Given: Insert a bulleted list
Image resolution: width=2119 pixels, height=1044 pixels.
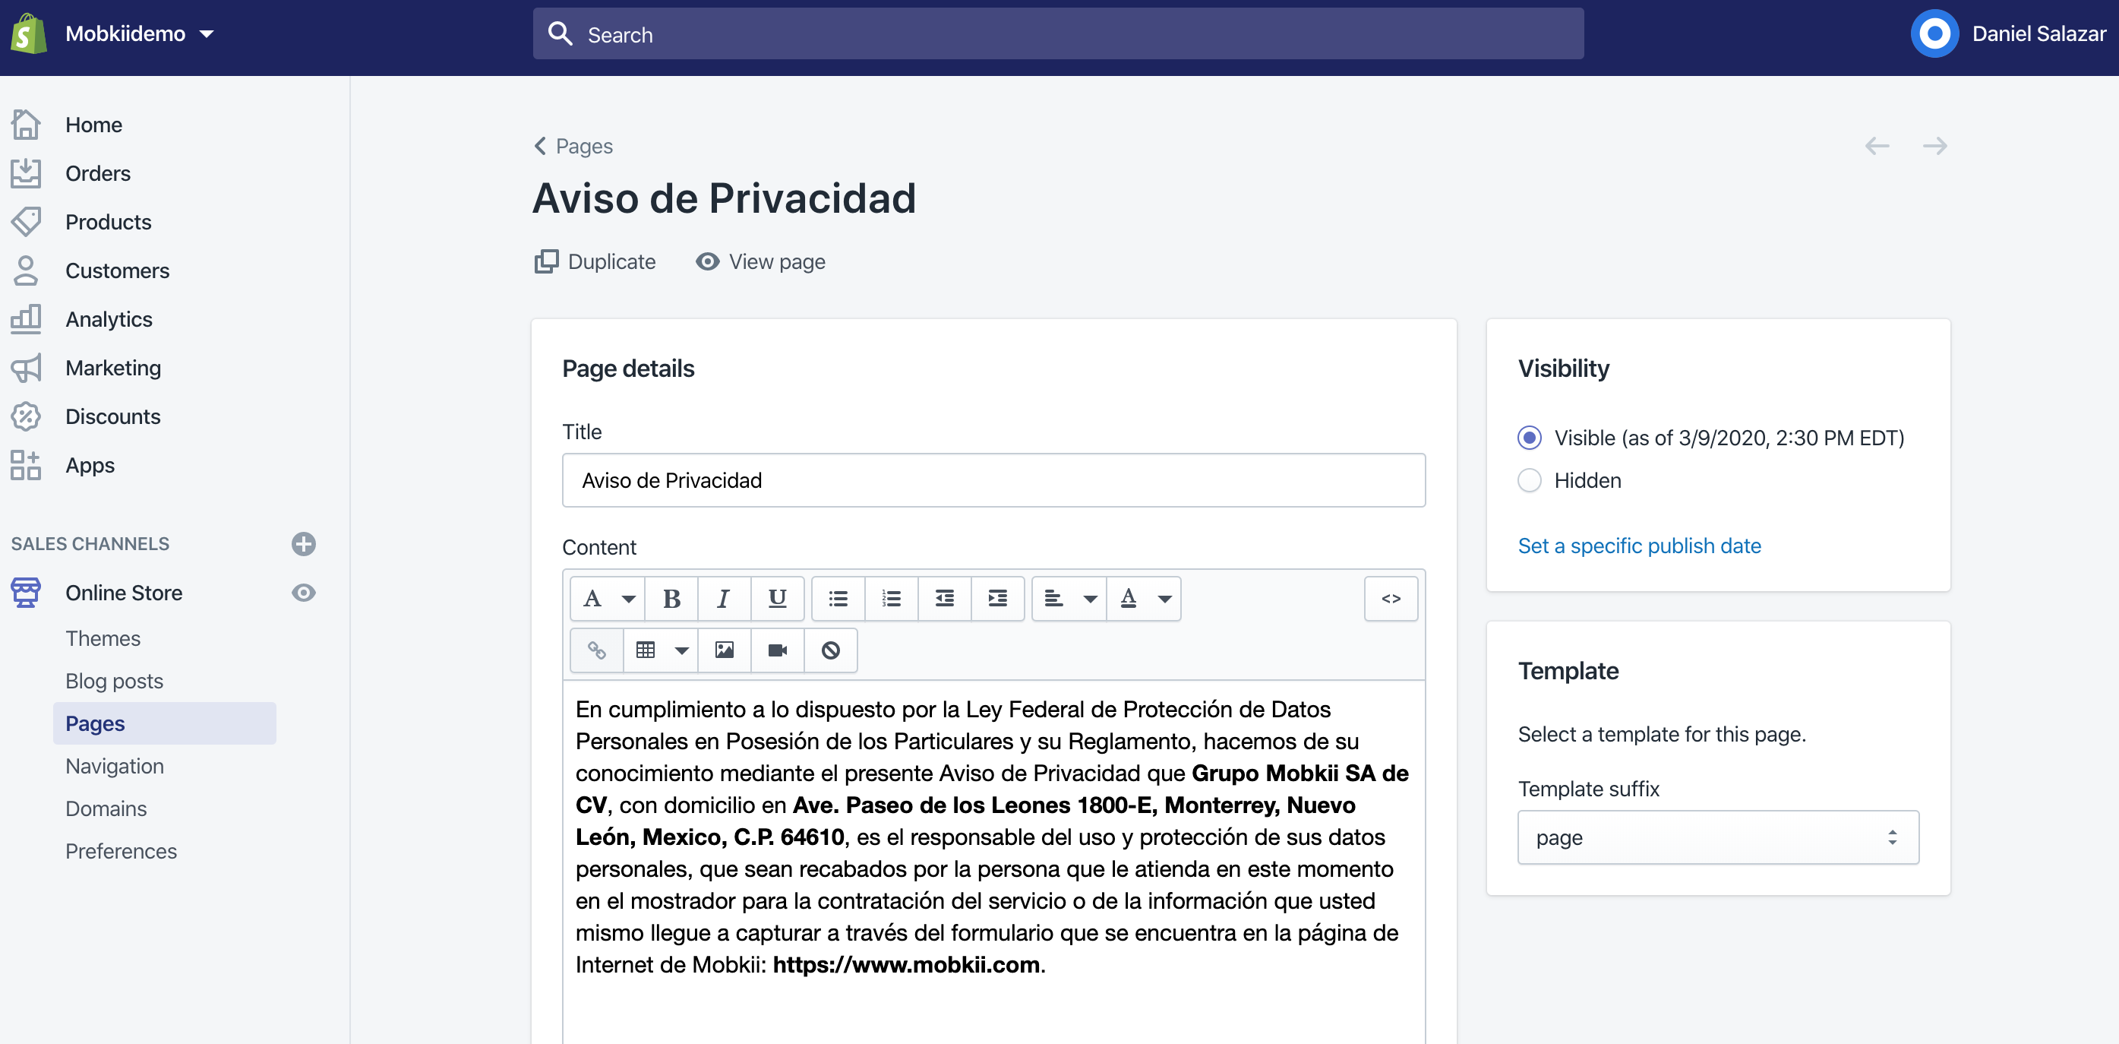Looking at the screenshot, I should coord(838,599).
